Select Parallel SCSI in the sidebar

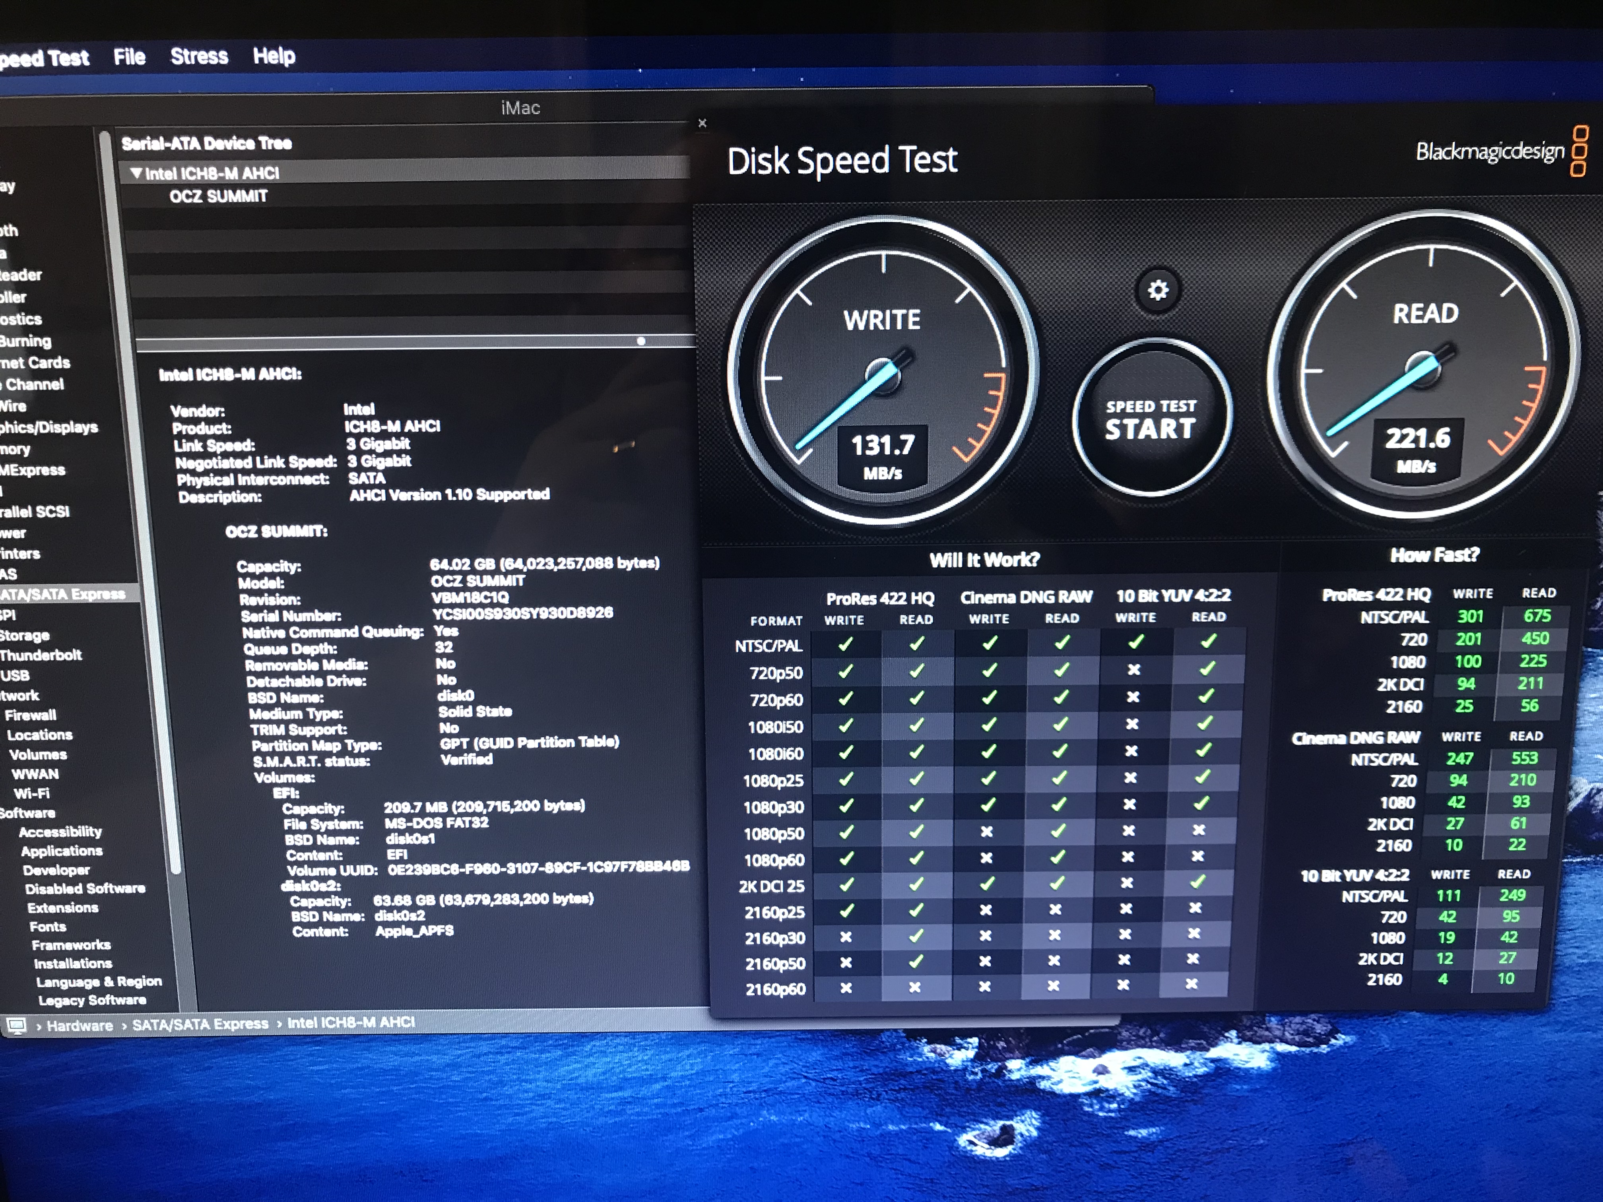pos(34,512)
